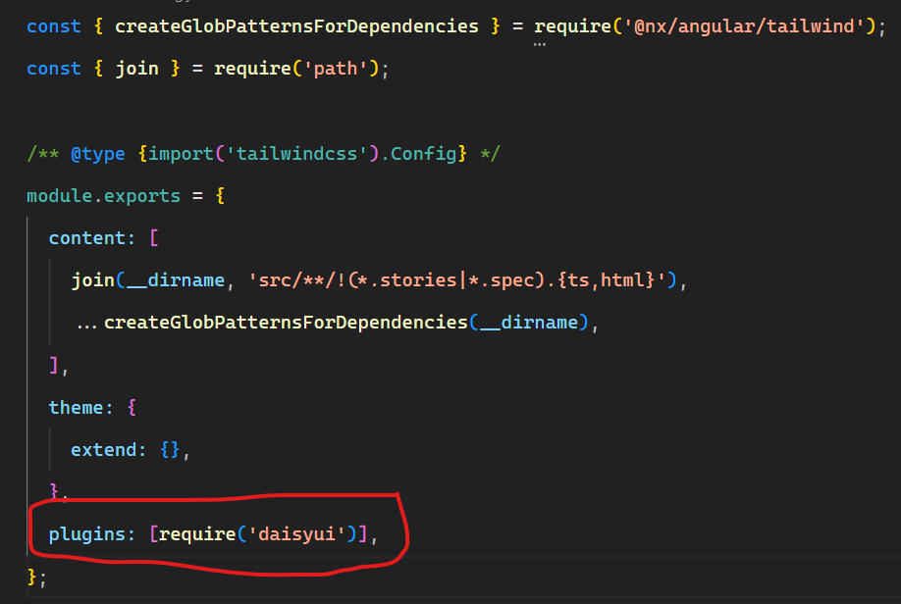Click module.exports assignment text
The height and width of the screenshot is (604, 901).
tap(103, 196)
